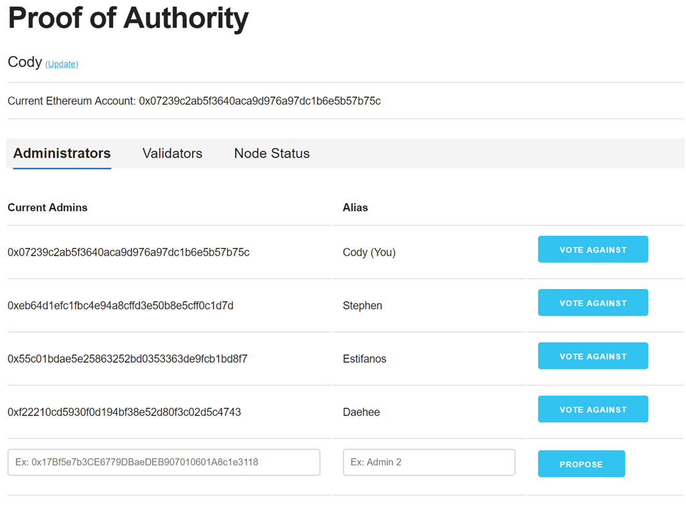
Task: Select the alias text Estifanos
Action: (364, 359)
